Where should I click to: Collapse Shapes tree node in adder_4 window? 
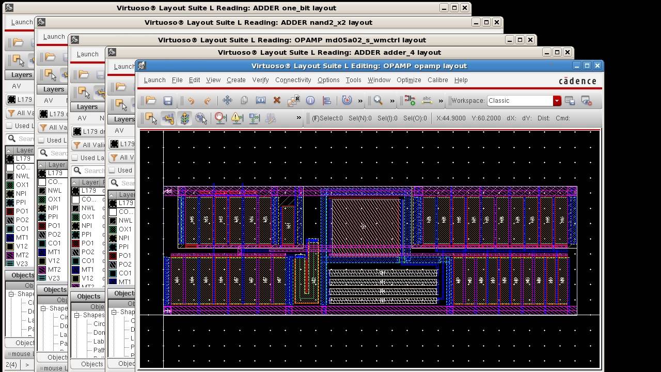point(115,312)
